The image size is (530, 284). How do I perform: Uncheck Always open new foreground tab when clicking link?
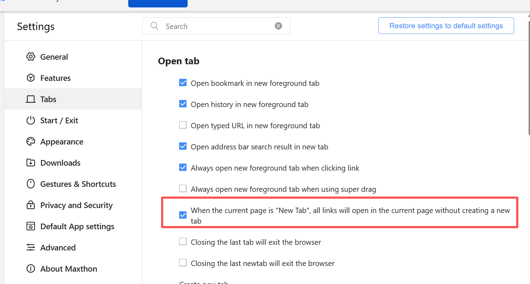(x=183, y=167)
